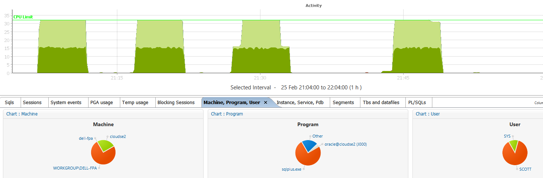The height and width of the screenshot is (178, 543).
Task: Show the PGA usage tab
Action: click(x=101, y=103)
